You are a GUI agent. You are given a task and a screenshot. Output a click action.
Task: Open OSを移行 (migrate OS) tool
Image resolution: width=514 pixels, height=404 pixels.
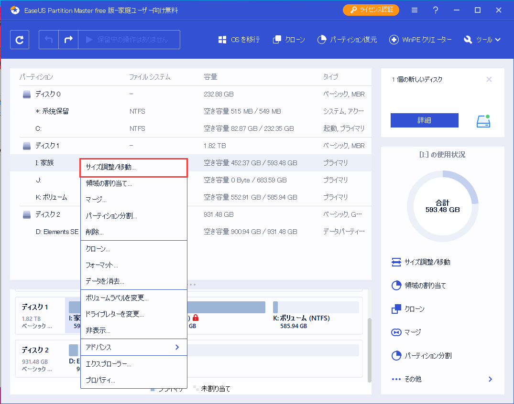click(x=239, y=40)
